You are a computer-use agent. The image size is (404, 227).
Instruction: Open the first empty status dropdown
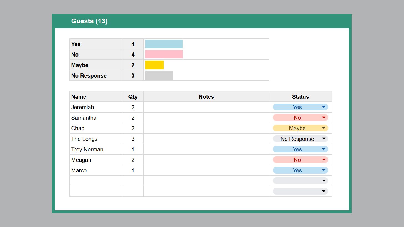pyautogui.click(x=300, y=181)
